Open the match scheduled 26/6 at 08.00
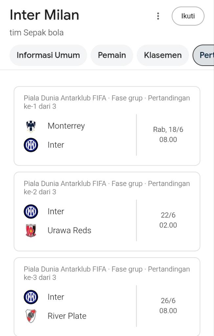Screen dimensions: 214x336 click(x=168, y=305)
